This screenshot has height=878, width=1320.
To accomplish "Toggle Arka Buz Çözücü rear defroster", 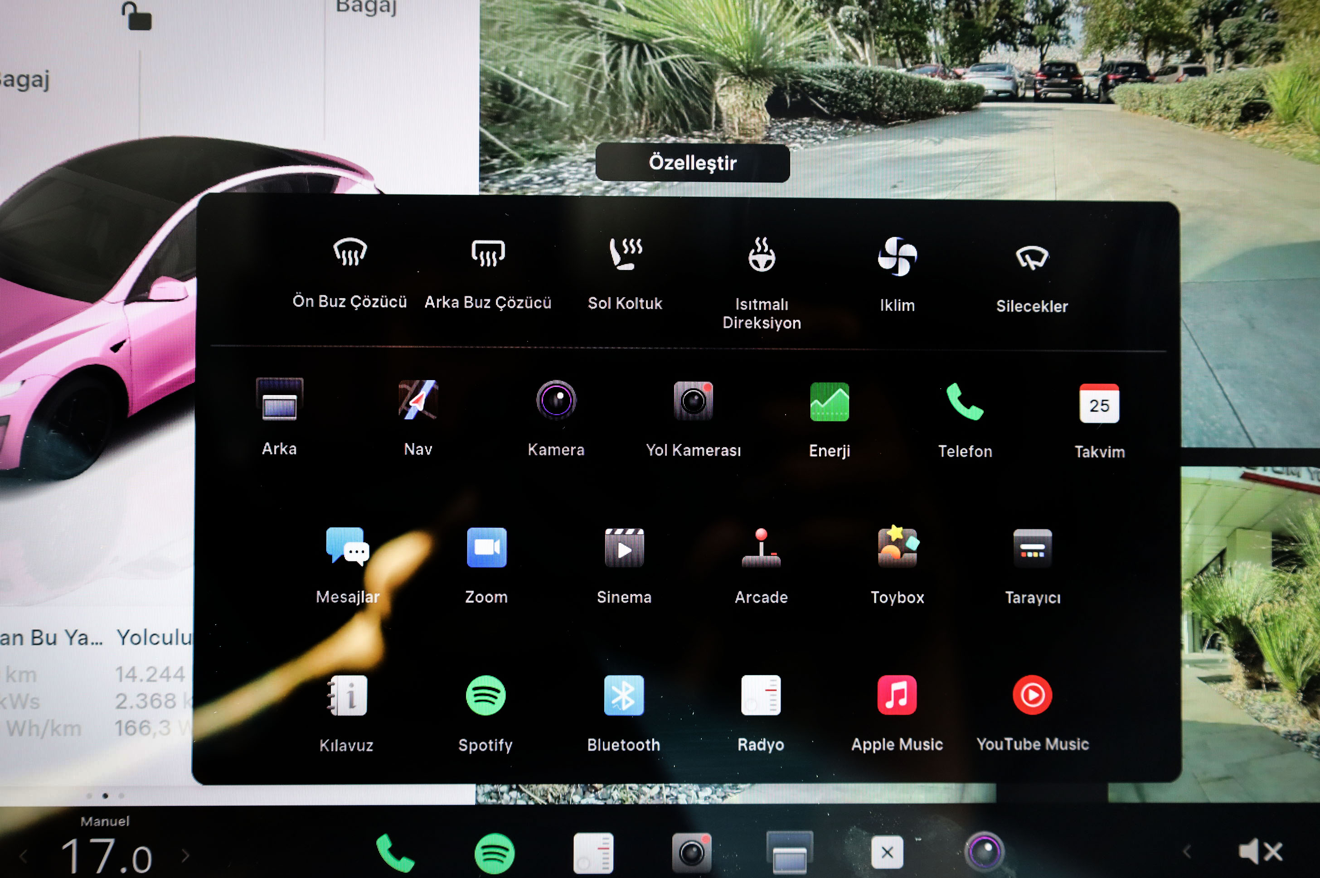I will [488, 253].
